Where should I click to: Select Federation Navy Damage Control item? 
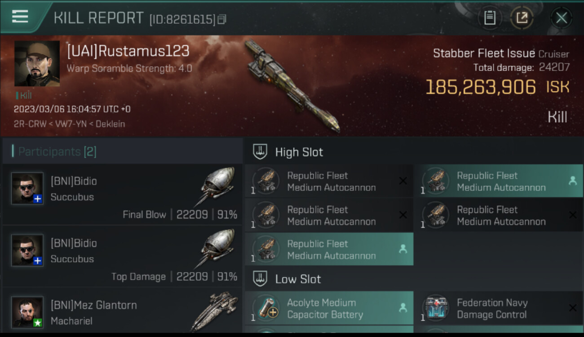click(x=499, y=308)
